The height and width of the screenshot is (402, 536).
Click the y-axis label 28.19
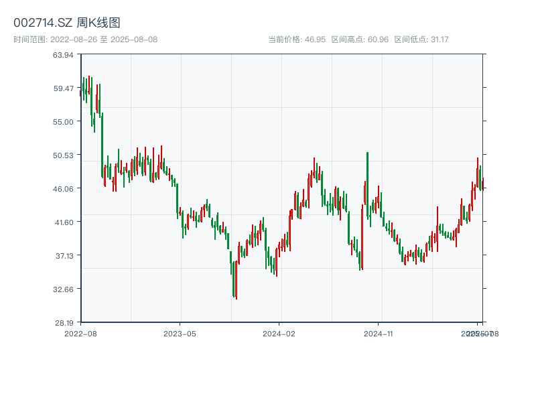tap(64, 323)
